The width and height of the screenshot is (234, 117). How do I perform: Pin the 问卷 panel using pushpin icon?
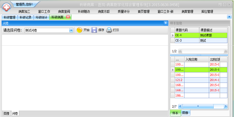pyautogui.click(x=165, y=23)
